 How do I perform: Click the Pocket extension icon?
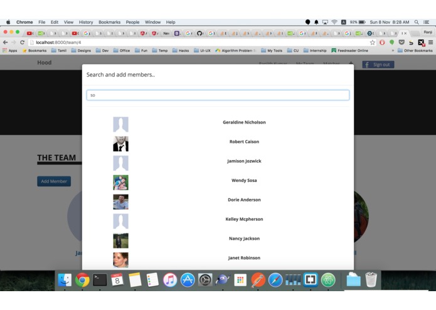[x=401, y=42]
